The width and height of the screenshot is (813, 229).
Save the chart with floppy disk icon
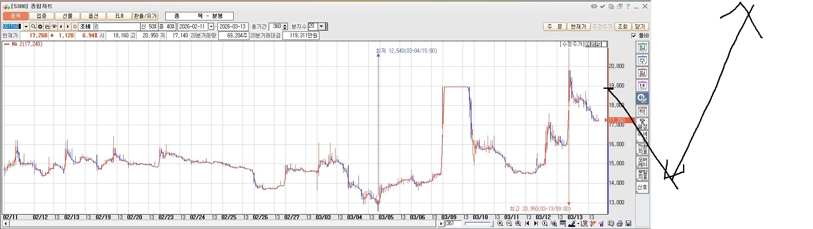point(628,223)
